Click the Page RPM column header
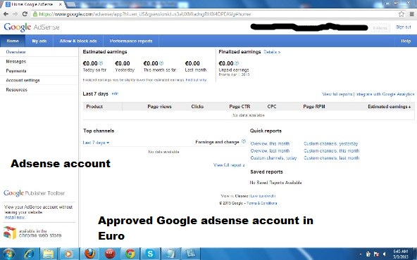The width and height of the screenshot is (417, 260). pos(314,106)
